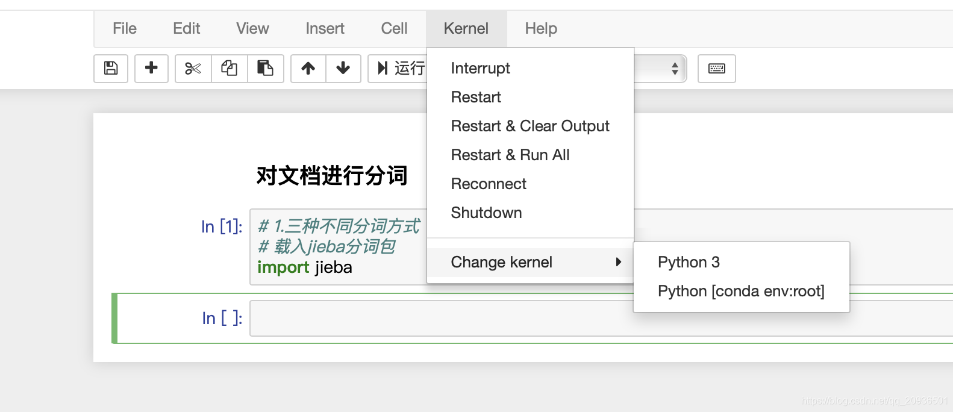Open the File menu
Viewport: 953px width, 412px height.
pos(125,28)
